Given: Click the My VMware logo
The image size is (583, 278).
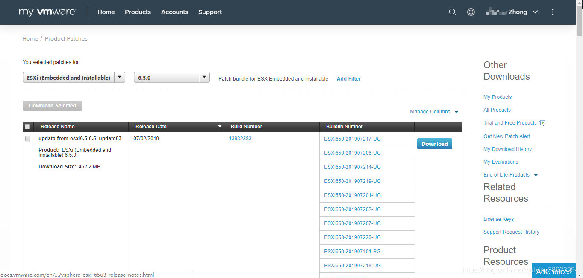Looking at the screenshot, I should (47, 12).
